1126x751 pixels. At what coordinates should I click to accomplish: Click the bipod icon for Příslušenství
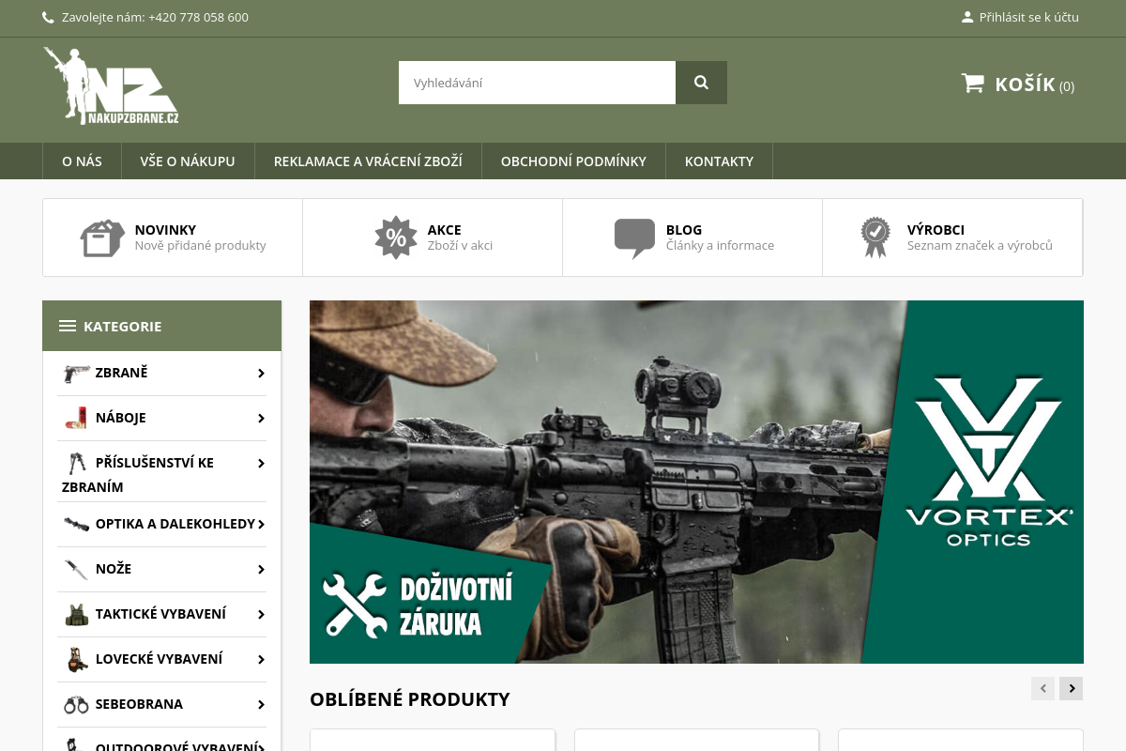click(x=77, y=463)
